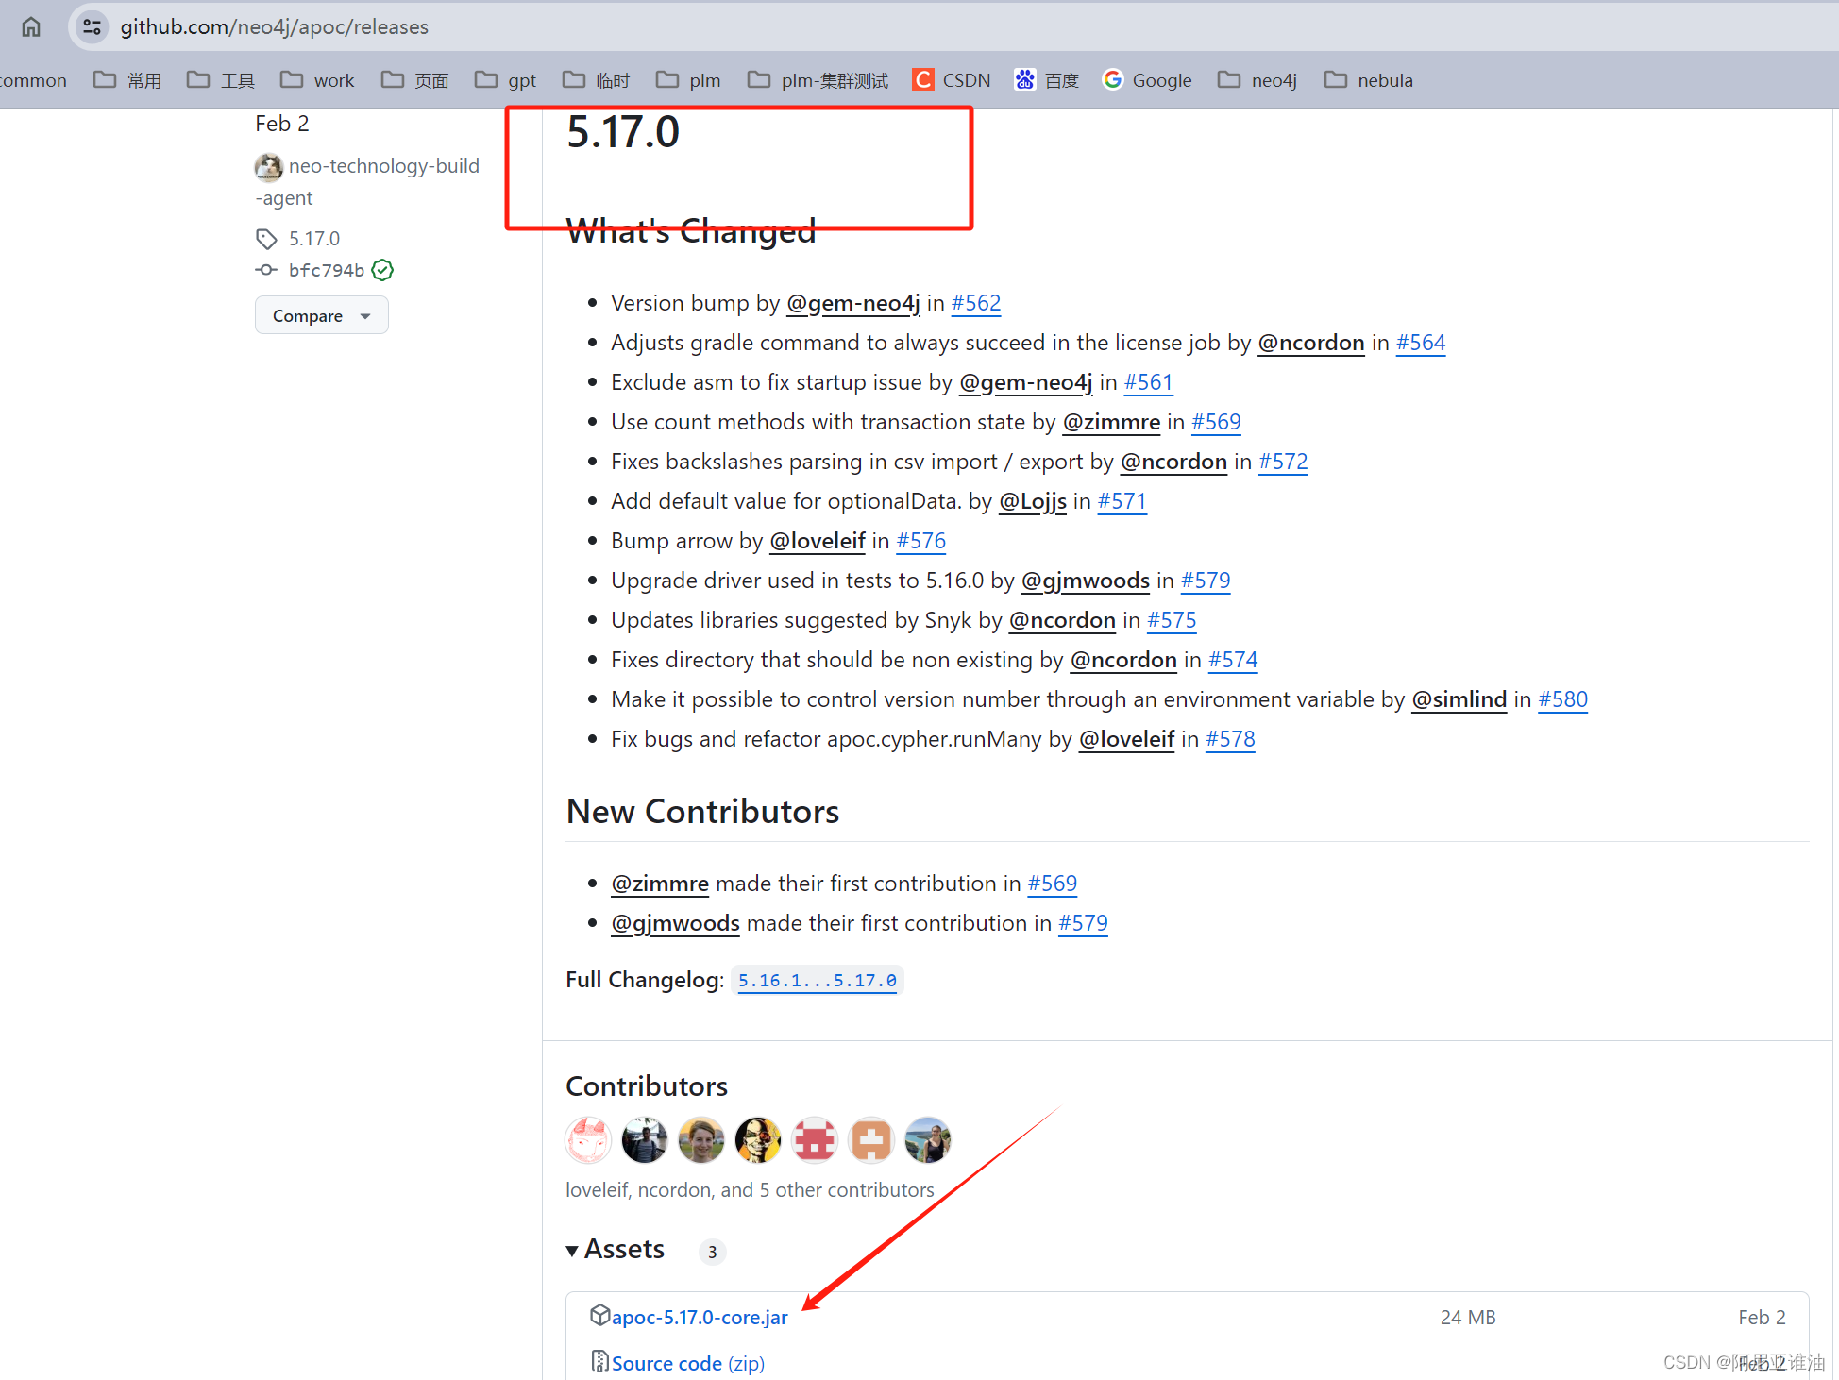Viewport: 1839px width, 1380px height.
Task: Open pull request #578
Action: click(x=1230, y=739)
